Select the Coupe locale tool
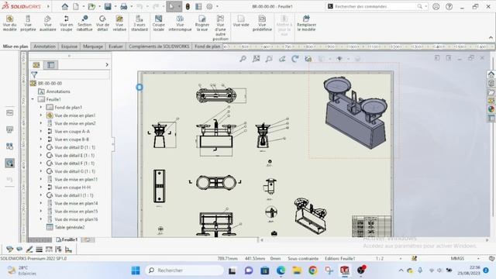The image size is (496, 279). (158, 23)
